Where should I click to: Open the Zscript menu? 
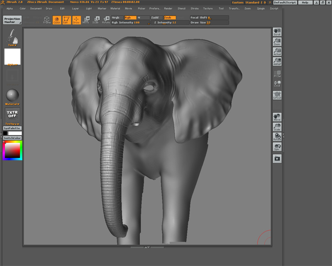[274, 8]
